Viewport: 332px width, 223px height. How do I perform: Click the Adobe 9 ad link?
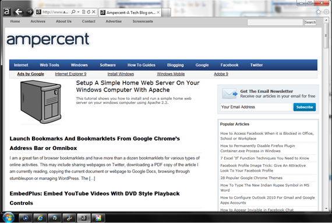click(x=221, y=74)
